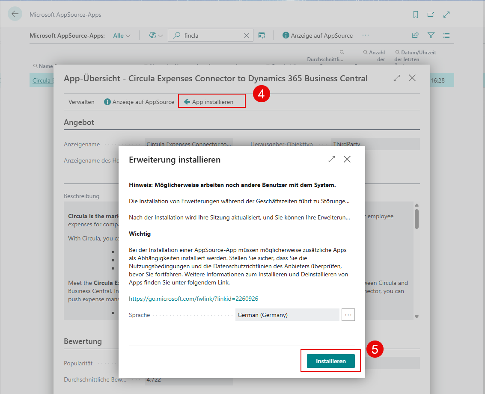Click the Sprache German (Germany) field
485x394 pixels.
point(287,315)
